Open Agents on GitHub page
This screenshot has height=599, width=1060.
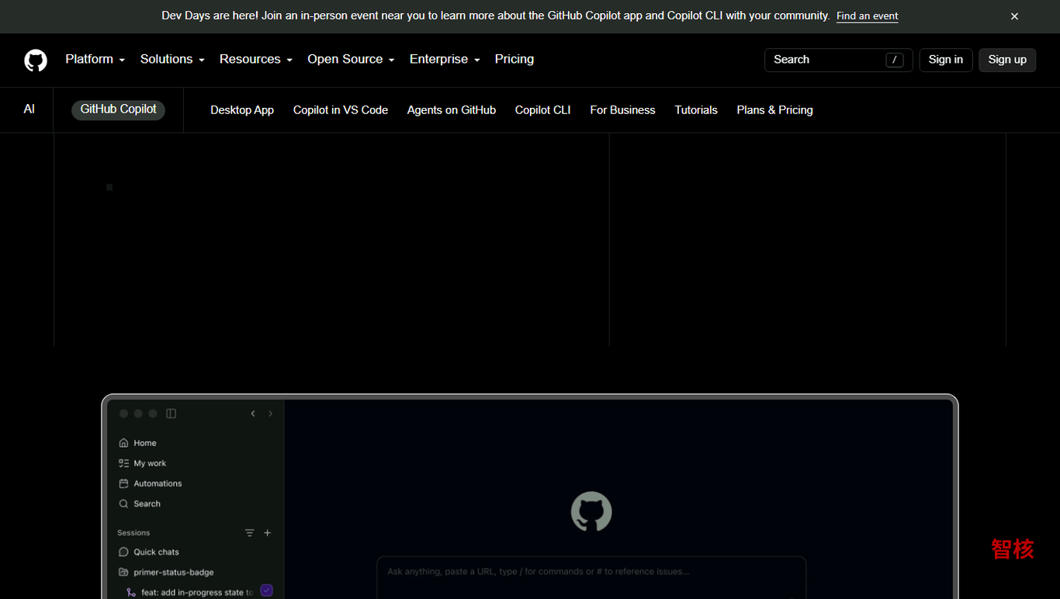[452, 110]
